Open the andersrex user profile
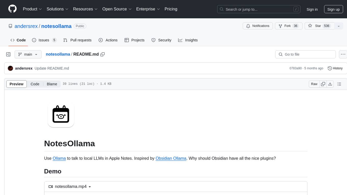 coord(26,26)
